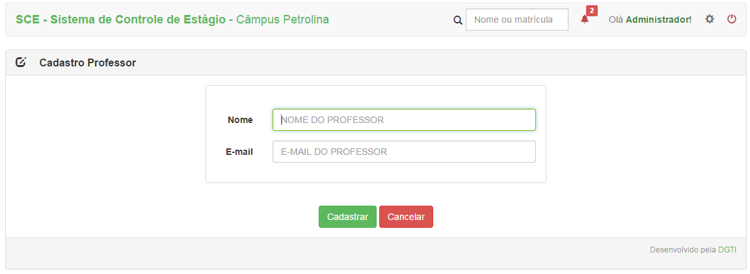Click the 'E-mail' field label
The image size is (750, 274).
(239, 152)
